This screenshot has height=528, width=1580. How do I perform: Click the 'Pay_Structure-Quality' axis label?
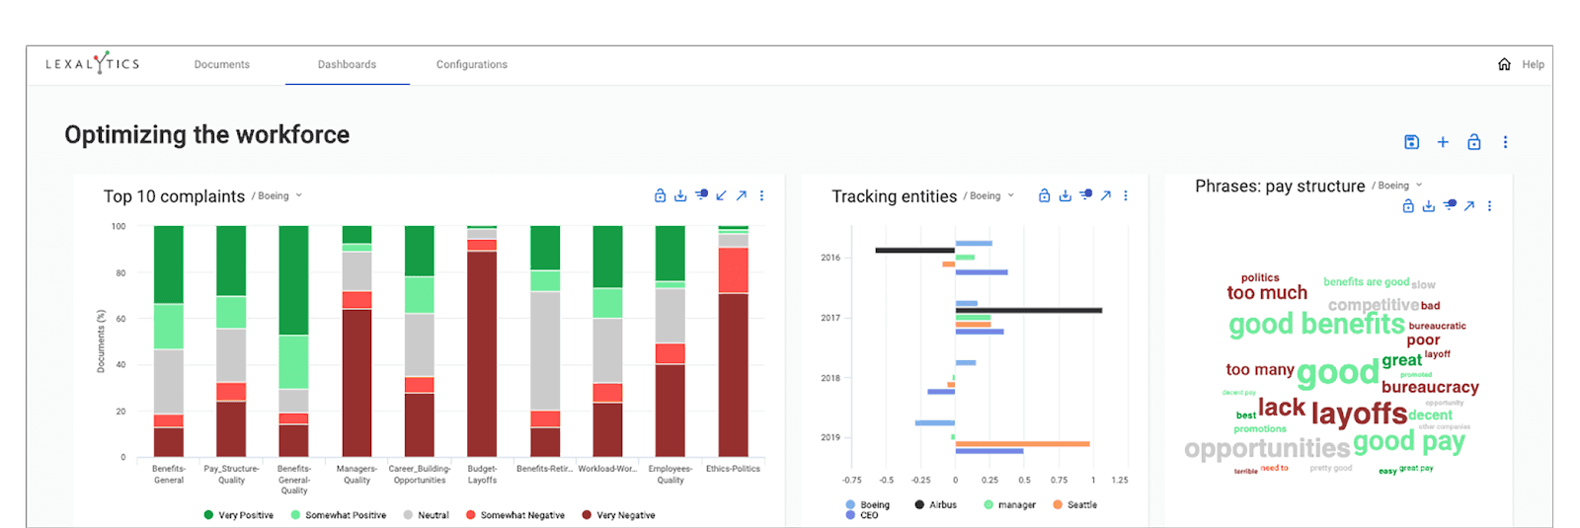231,475
